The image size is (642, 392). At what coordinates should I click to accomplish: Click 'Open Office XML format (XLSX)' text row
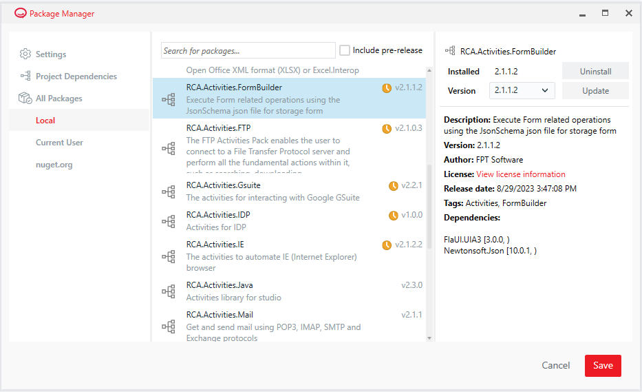[x=272, y=70]
